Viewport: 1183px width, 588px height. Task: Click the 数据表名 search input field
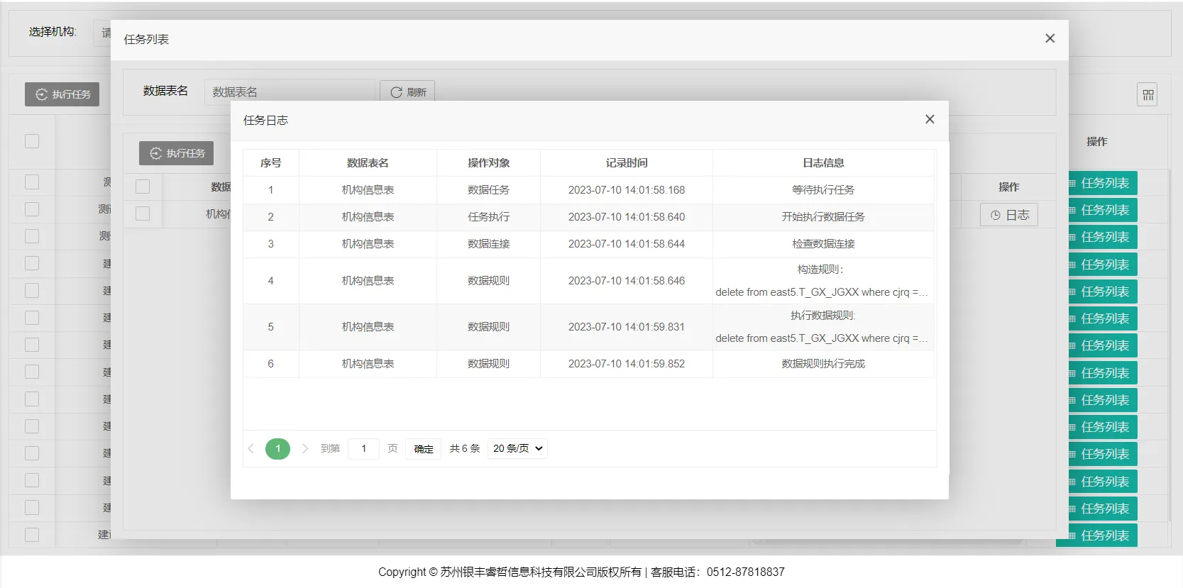click(290, 92)
